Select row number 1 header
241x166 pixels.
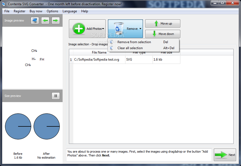71,60
